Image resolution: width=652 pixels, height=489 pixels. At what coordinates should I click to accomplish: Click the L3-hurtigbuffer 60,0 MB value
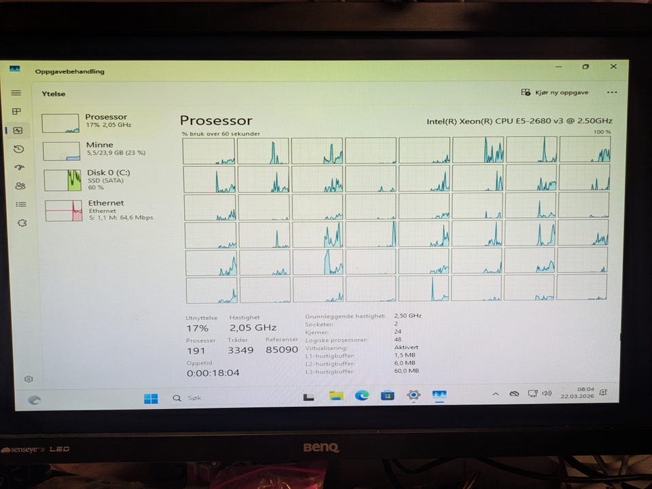[407, 371]
